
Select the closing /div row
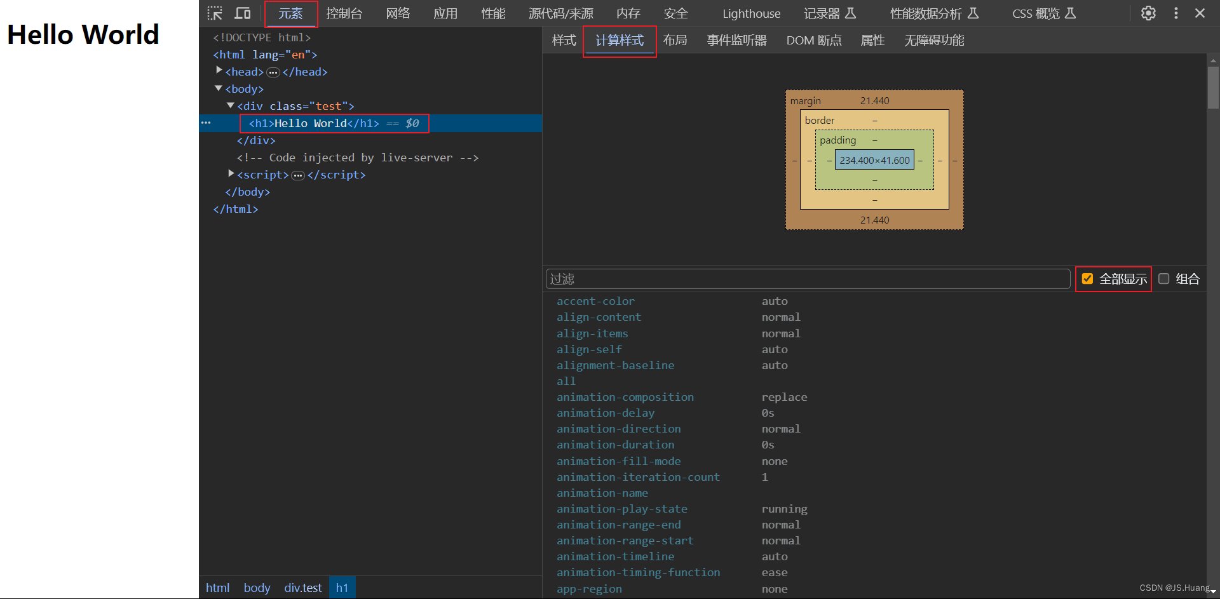tap(256, 141)
